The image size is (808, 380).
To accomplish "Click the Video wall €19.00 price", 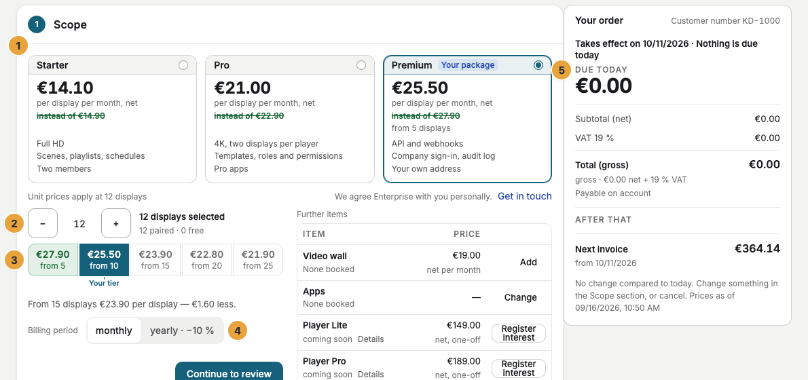I will click(466, 255).
